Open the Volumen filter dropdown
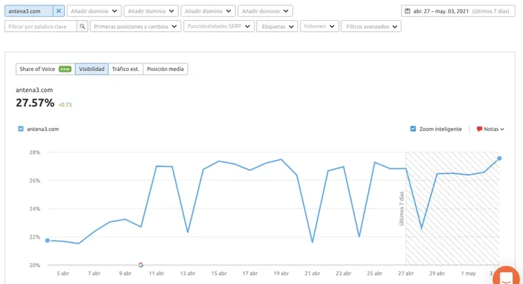The height and width of the screenshot is (284, 523). click(319, 26)
